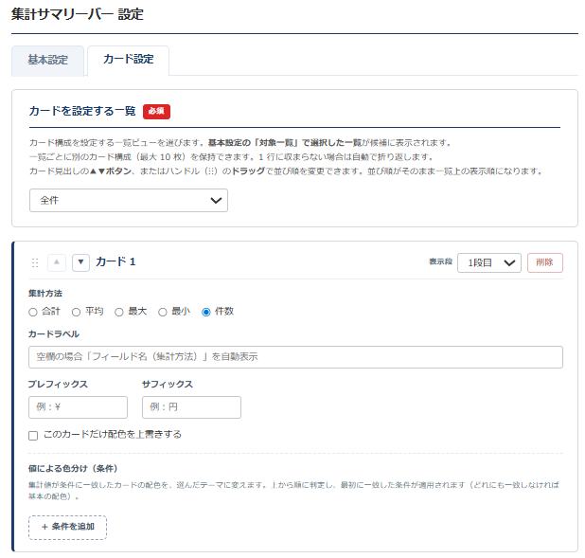585x558 pixels.
Task: Click the 集計サマリーバー 設定 page title
Action: tap(78, 14)
